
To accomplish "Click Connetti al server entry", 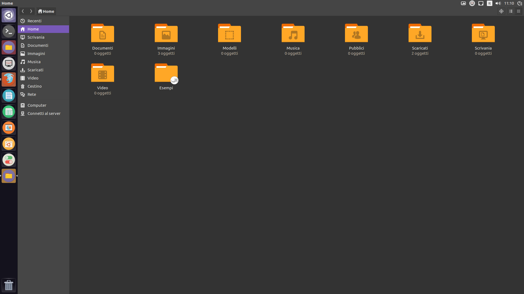I will (x=44, y=114).
